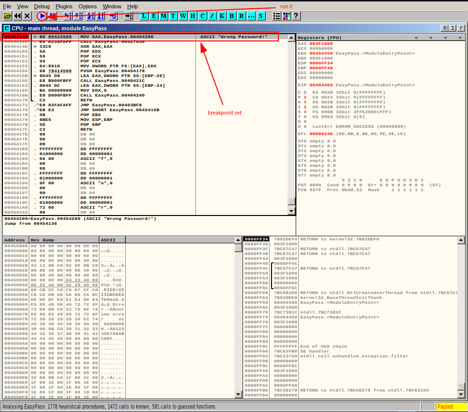Open a file with the folder icon
Image resolution: width=468 pixels, height=412 pixels.
point(8,16)
